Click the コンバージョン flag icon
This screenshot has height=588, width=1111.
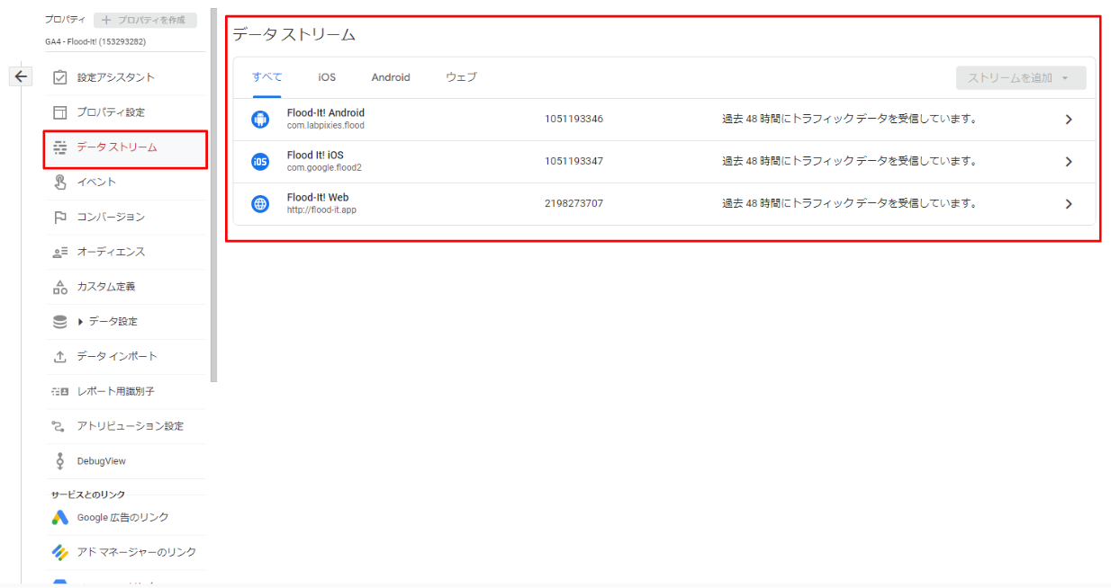[x=60, y=217]
